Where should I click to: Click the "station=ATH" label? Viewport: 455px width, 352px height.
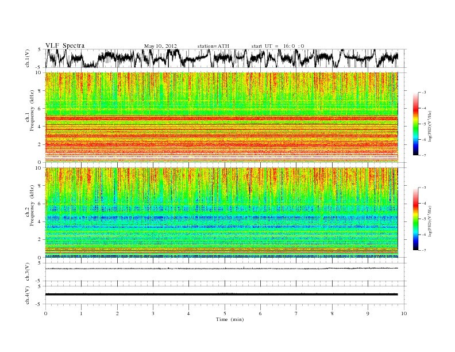pos(213,46)
